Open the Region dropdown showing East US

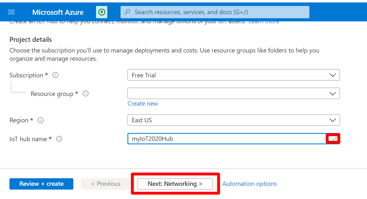click(x=234, y=120)
